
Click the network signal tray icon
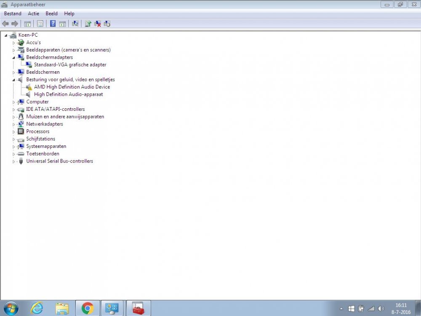point(371,309)
